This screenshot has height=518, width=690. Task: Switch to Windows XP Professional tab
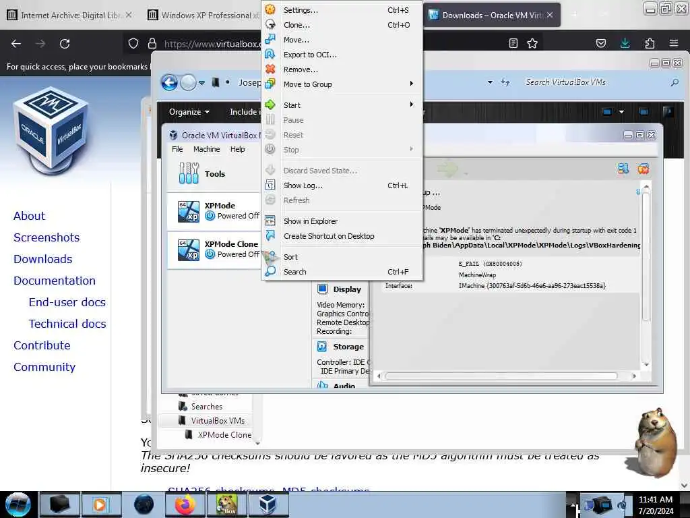pos(203,15)
